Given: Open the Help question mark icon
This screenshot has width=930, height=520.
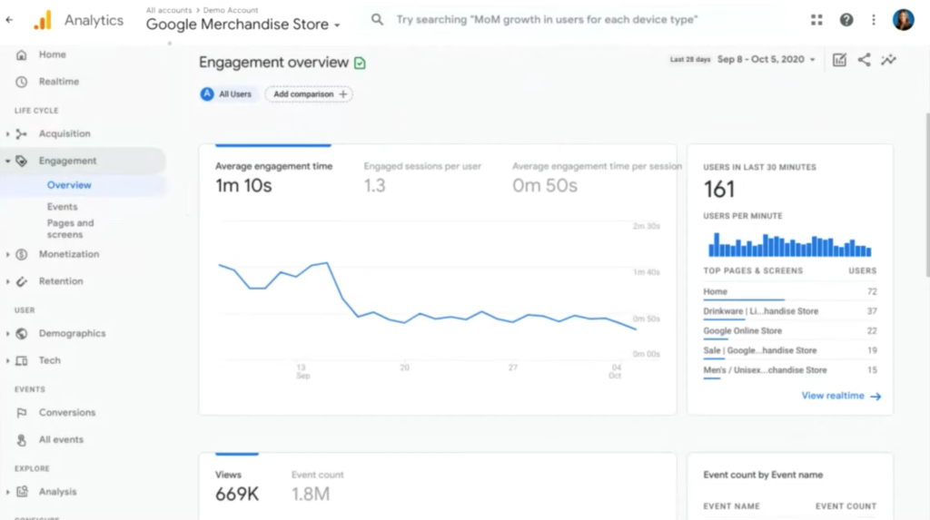Looking at the screenshot, I should (846, 20).
